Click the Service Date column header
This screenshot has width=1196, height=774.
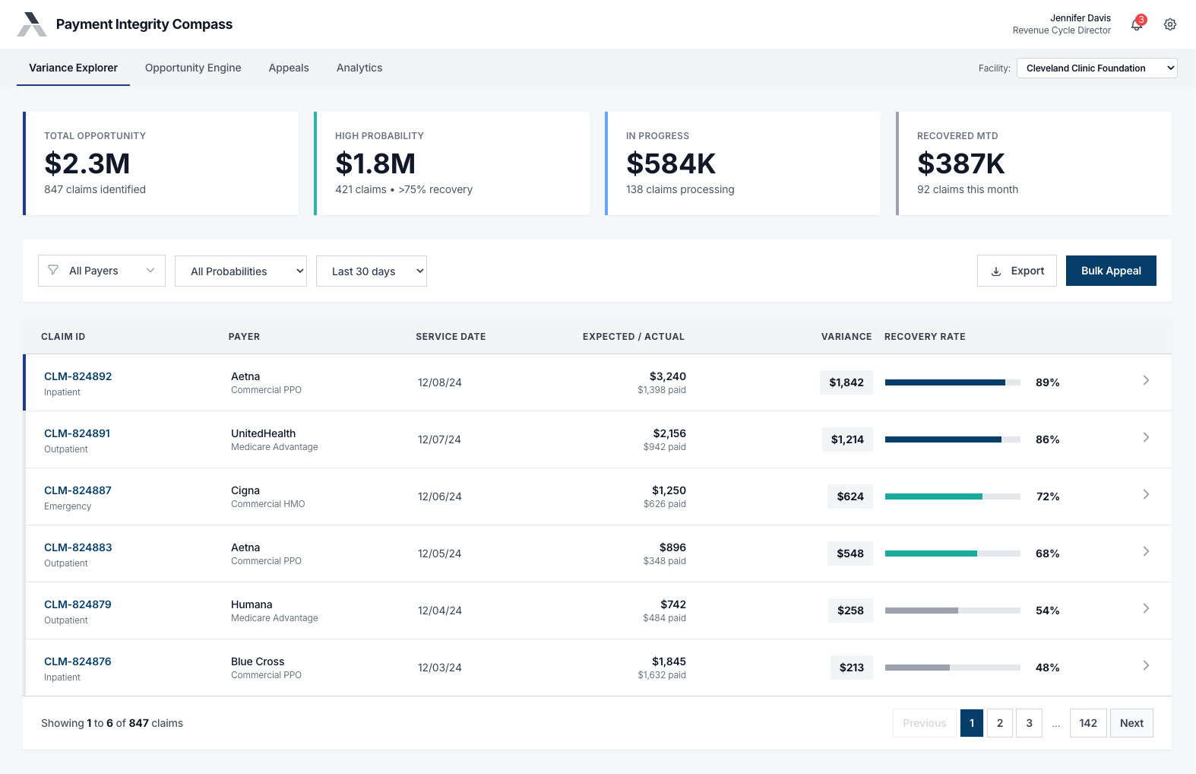pyautogui.click(x=451, y=337)
